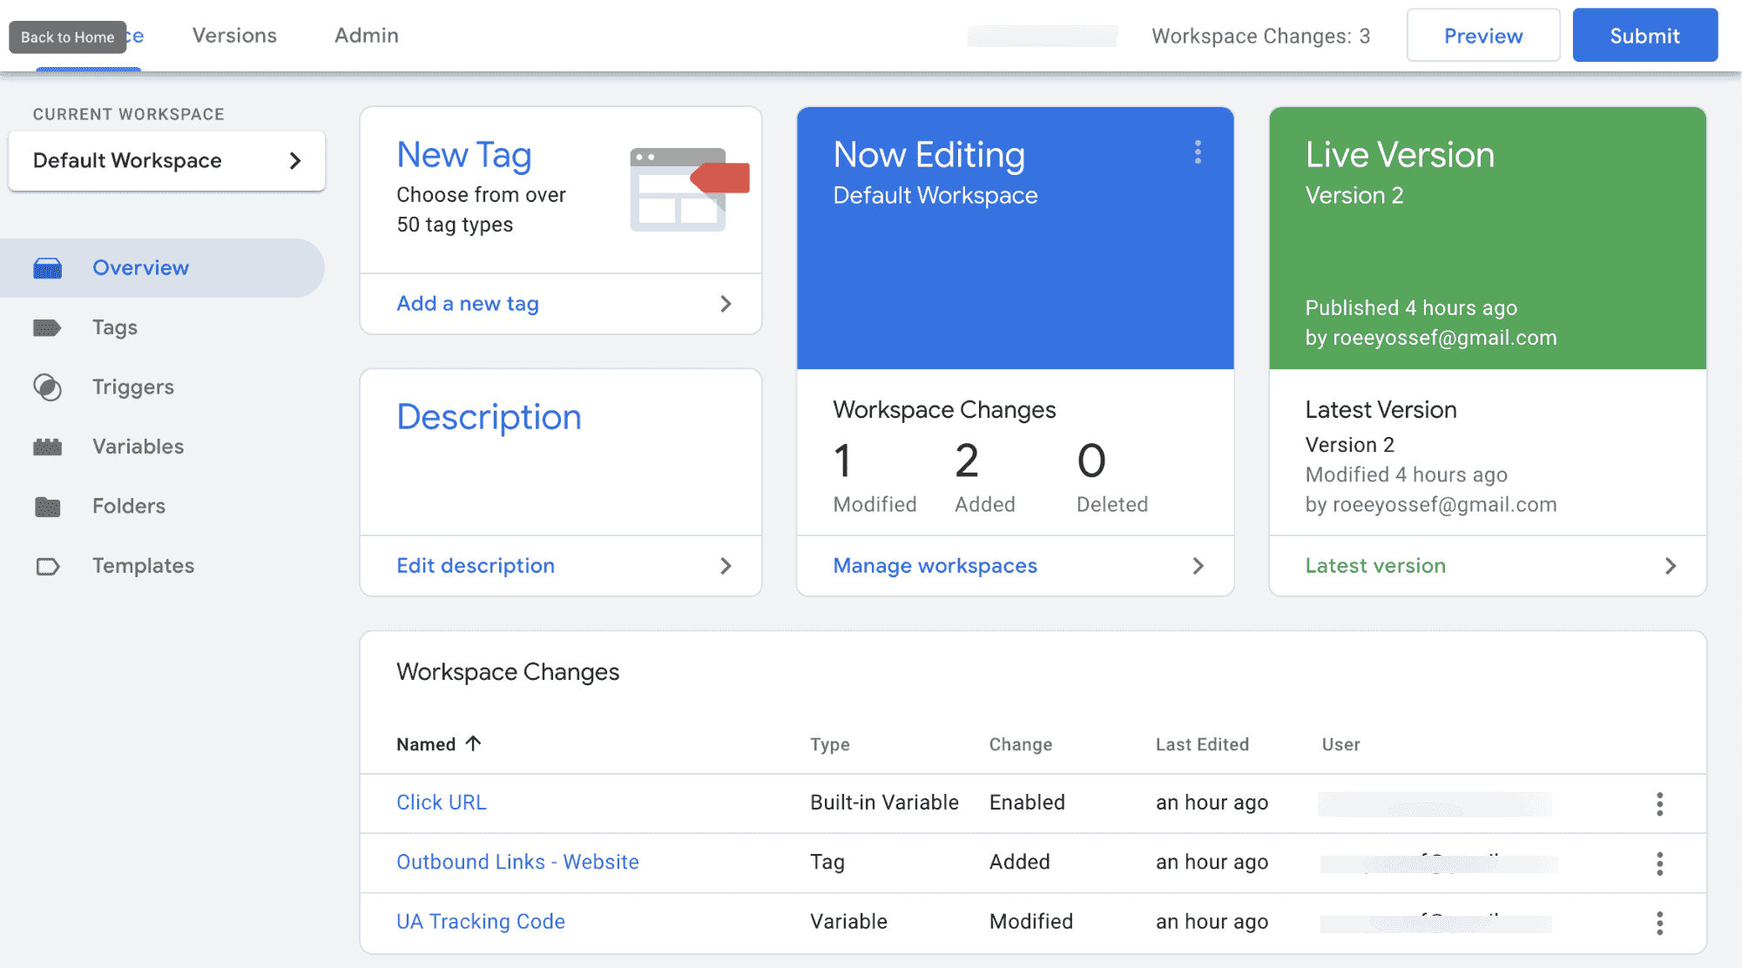The height and width of the screenshot is (968, 1742).
Task: Open options menu for Outbound Links row
Action: pyautogui.click(x=1659, y=863)
